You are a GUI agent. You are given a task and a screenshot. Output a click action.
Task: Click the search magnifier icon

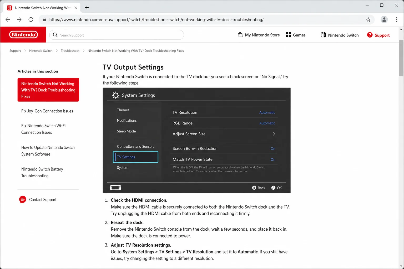tap(55, 35)
